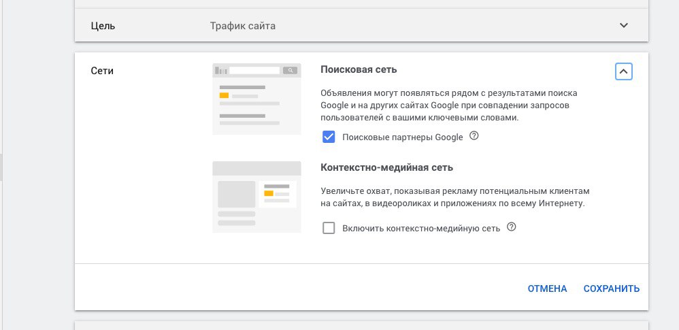Click the search network illustration thumbnail
The image size is (679, 330).
pyautogui.click(x=256, y=99)
